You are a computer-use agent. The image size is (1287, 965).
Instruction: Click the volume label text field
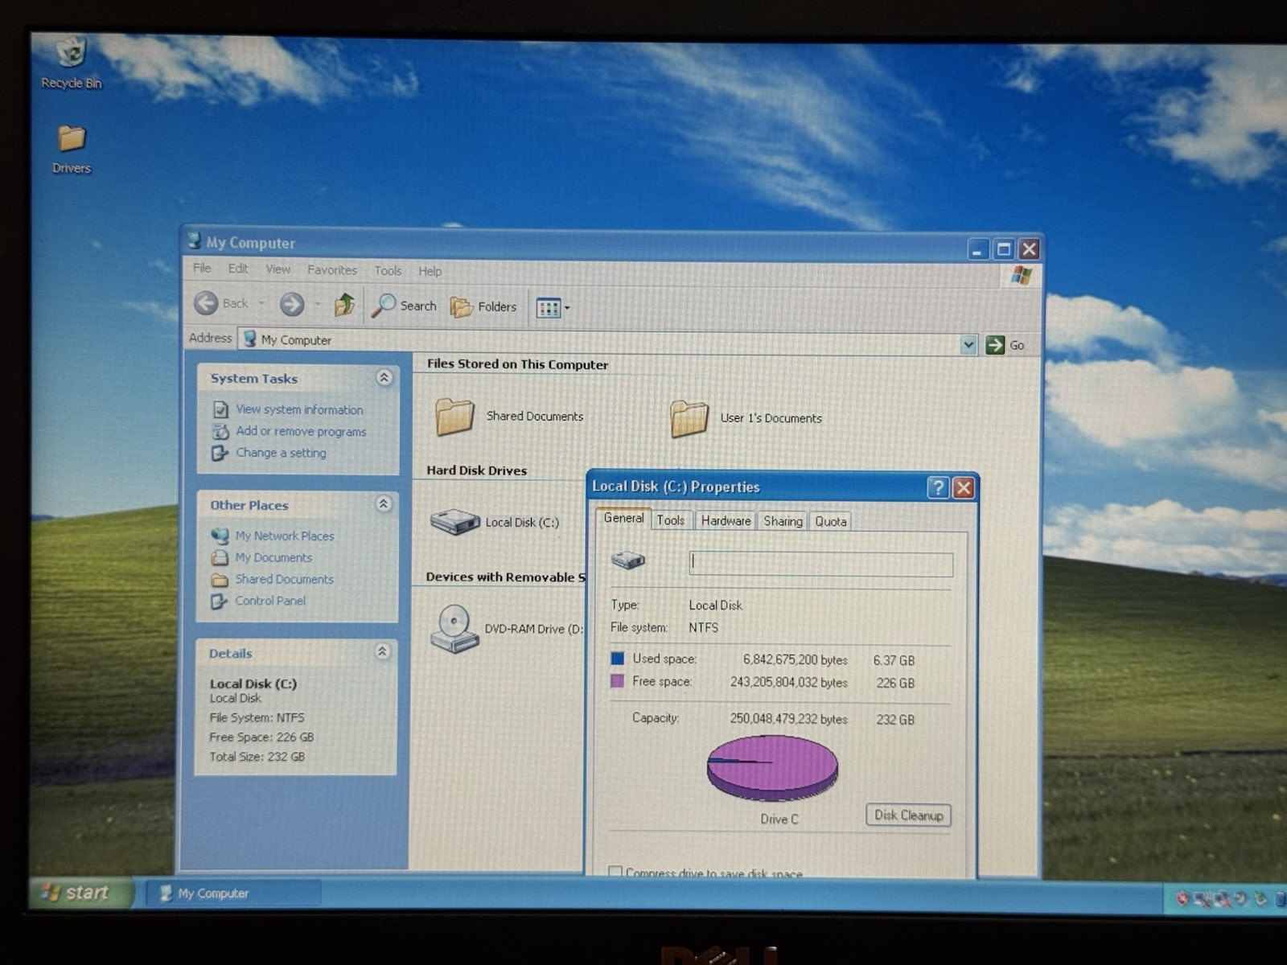pyautogui.click(x=821, y=564)
